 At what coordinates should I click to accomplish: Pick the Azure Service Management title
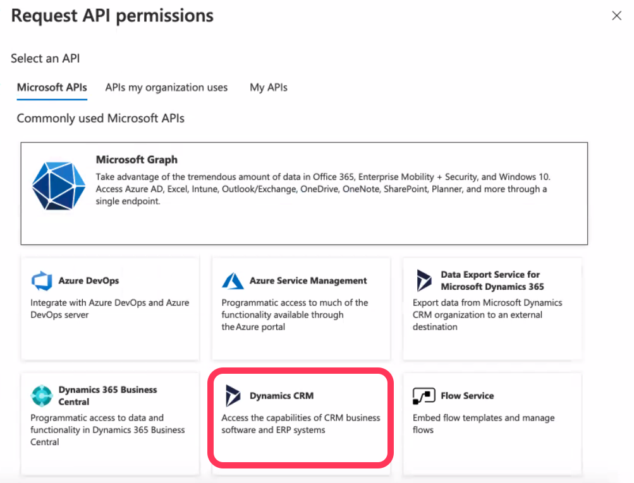coord(308,280)
